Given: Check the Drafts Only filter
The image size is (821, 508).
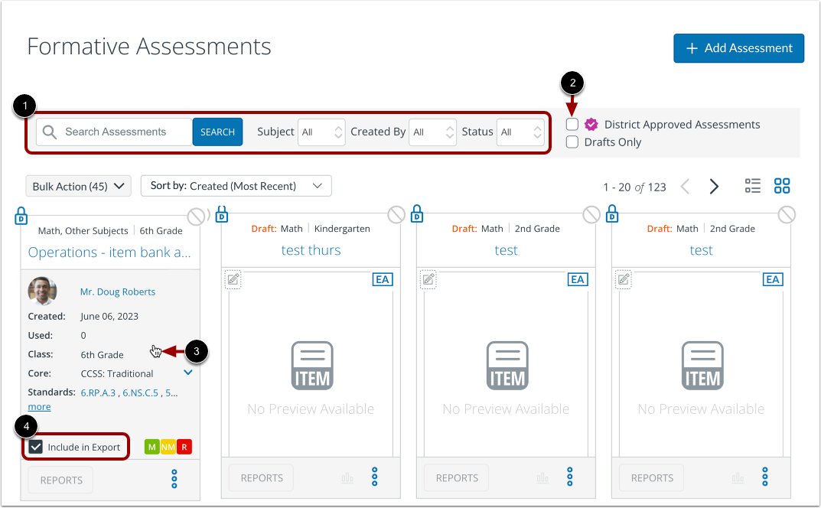Looking at the screenshot, I should (572, 142).
